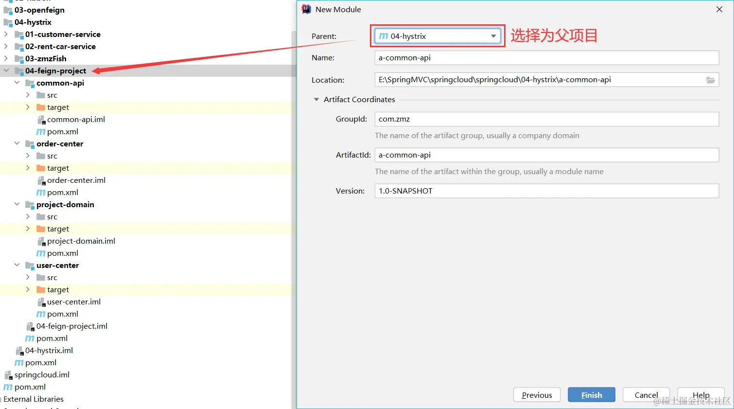This screenshot has height=409, width=734.
Task: Expand target folder under user-center
Action: pyautogui.click(x=28, y=289)
